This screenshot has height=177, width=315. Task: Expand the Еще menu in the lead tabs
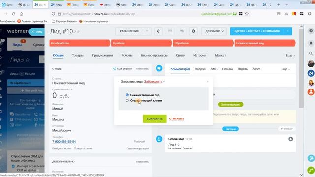tap(290, 55)
